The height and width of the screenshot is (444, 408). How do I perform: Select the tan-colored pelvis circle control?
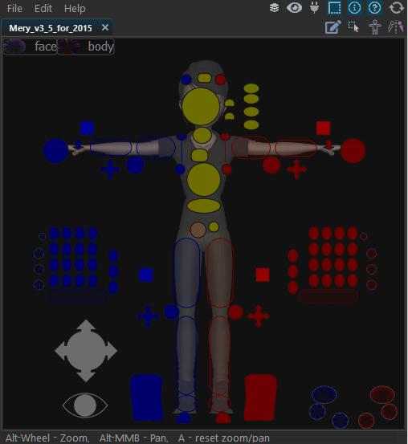click(198, 230)
